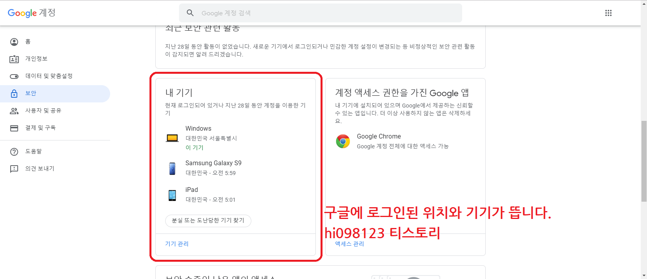Click the 의견 보내기 feedback icon
The width and height of the screenshot is (647, 279).
14,169
